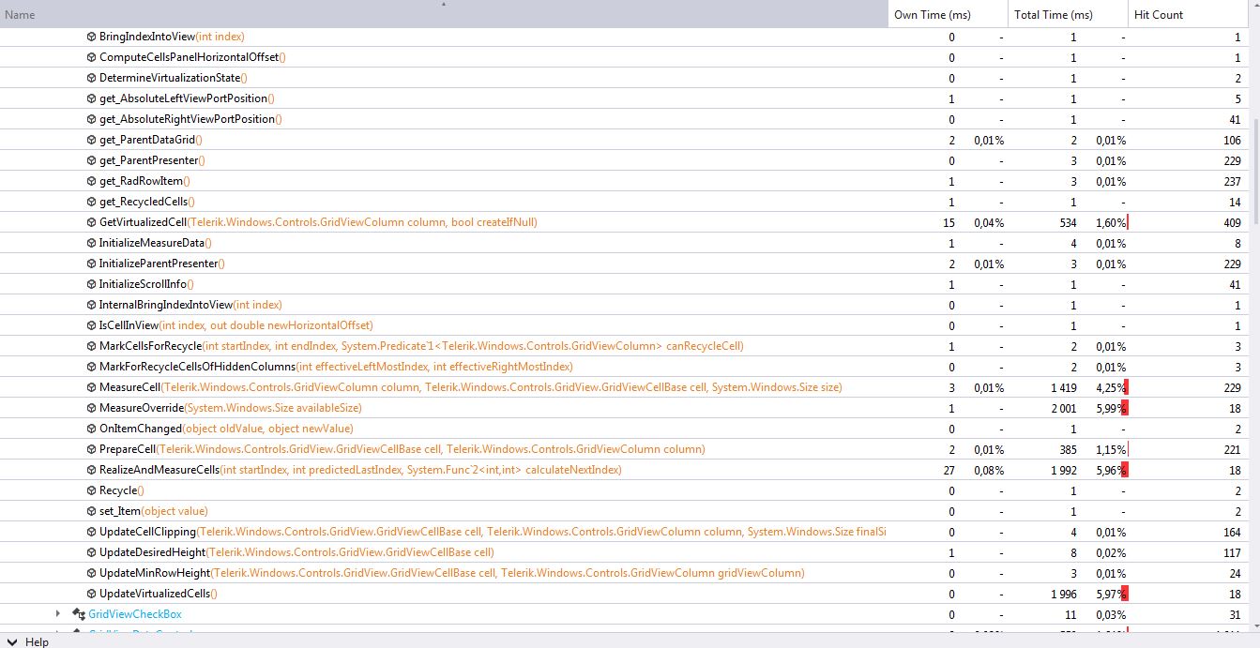The width and height of the screenshot is (1260, 648).
Task: Collapse the Help section chevron
Action: pos(11,642)
